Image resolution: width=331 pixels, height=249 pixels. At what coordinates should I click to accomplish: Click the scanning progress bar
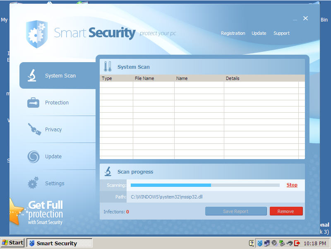pos(205,185)
